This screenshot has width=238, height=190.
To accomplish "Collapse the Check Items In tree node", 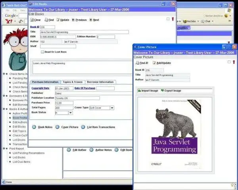I will click(x=4, y=74).
